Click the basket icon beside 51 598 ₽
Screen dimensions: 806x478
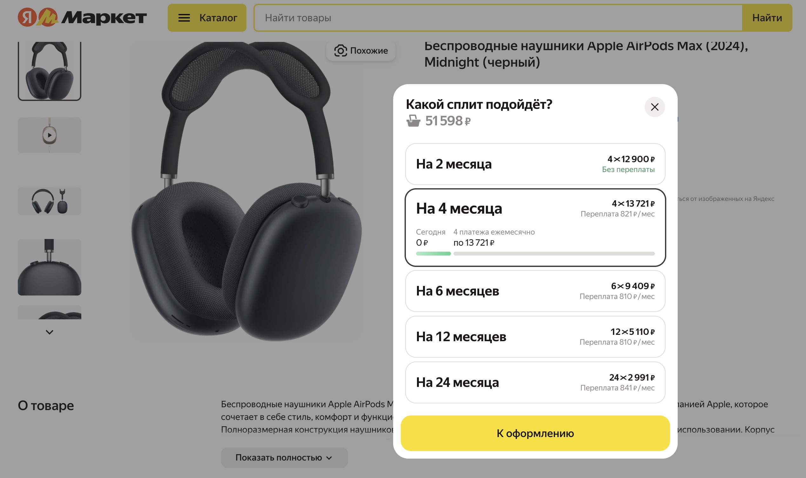(x=413, y=121)
